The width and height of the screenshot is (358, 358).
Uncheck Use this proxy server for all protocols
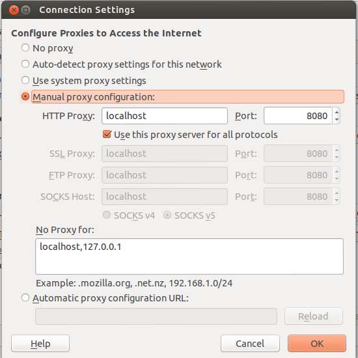coord(107,135)
